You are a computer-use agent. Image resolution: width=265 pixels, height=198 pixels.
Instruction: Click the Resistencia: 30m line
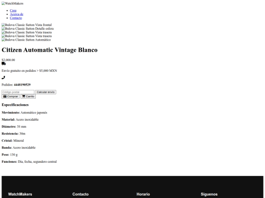coord(14,133)
